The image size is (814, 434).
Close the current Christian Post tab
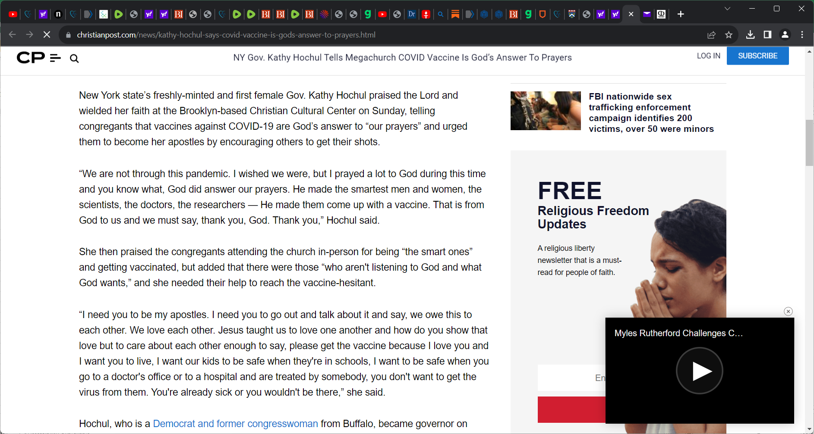tap(631, 14)
